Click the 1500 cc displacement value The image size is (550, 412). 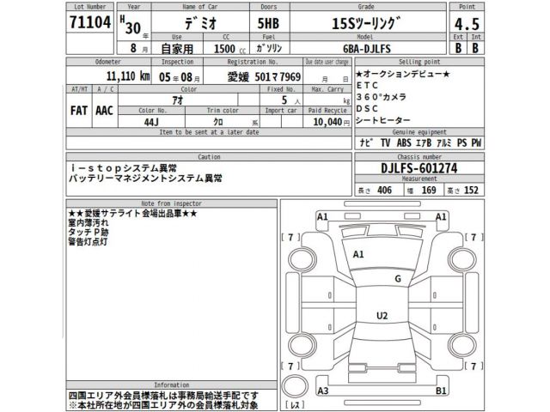[x=229, y=49]
